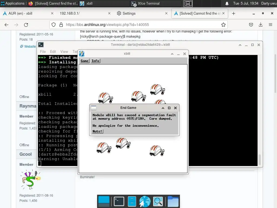Open Firefox downloads arrow icon

[260, 25]
